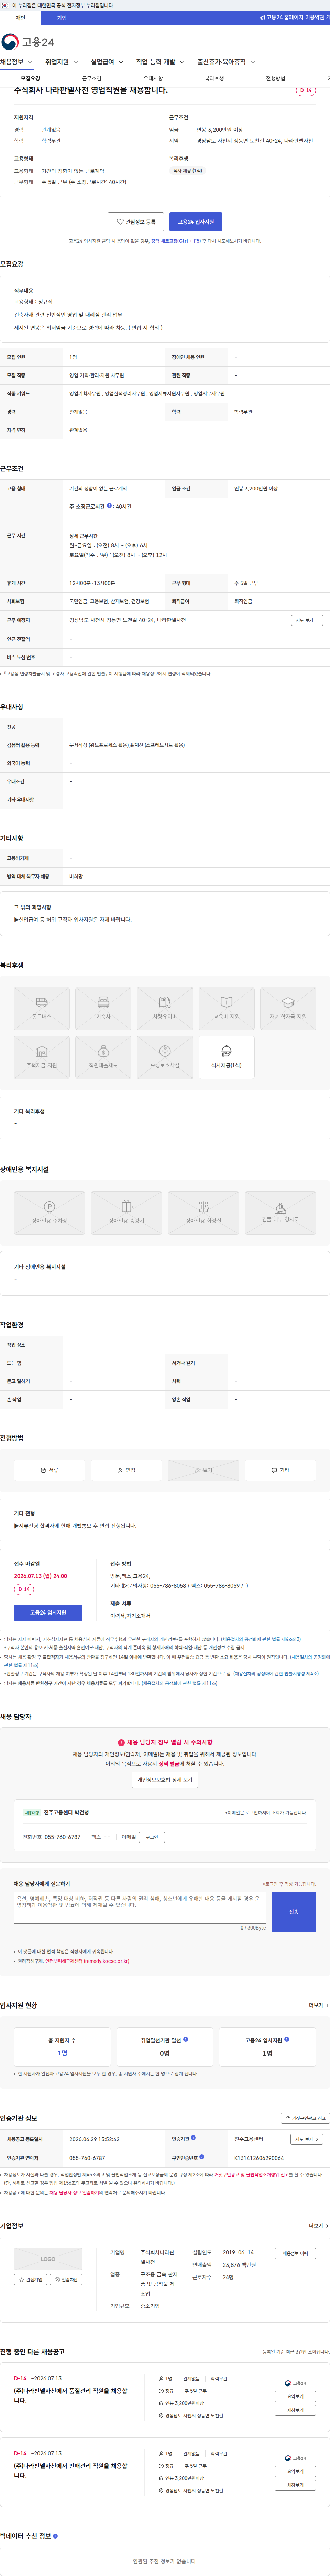Viewport: 330px width, 2576px height.
Task: Click the 식사제공(1식) welfare icon
Action: click(226, 1058)
